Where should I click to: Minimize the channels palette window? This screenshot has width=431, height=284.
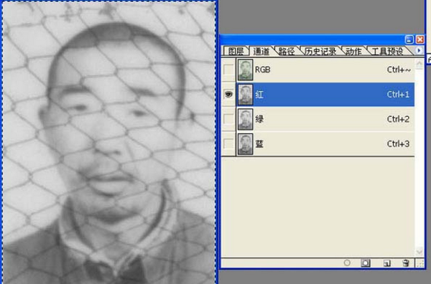(409, 39)
